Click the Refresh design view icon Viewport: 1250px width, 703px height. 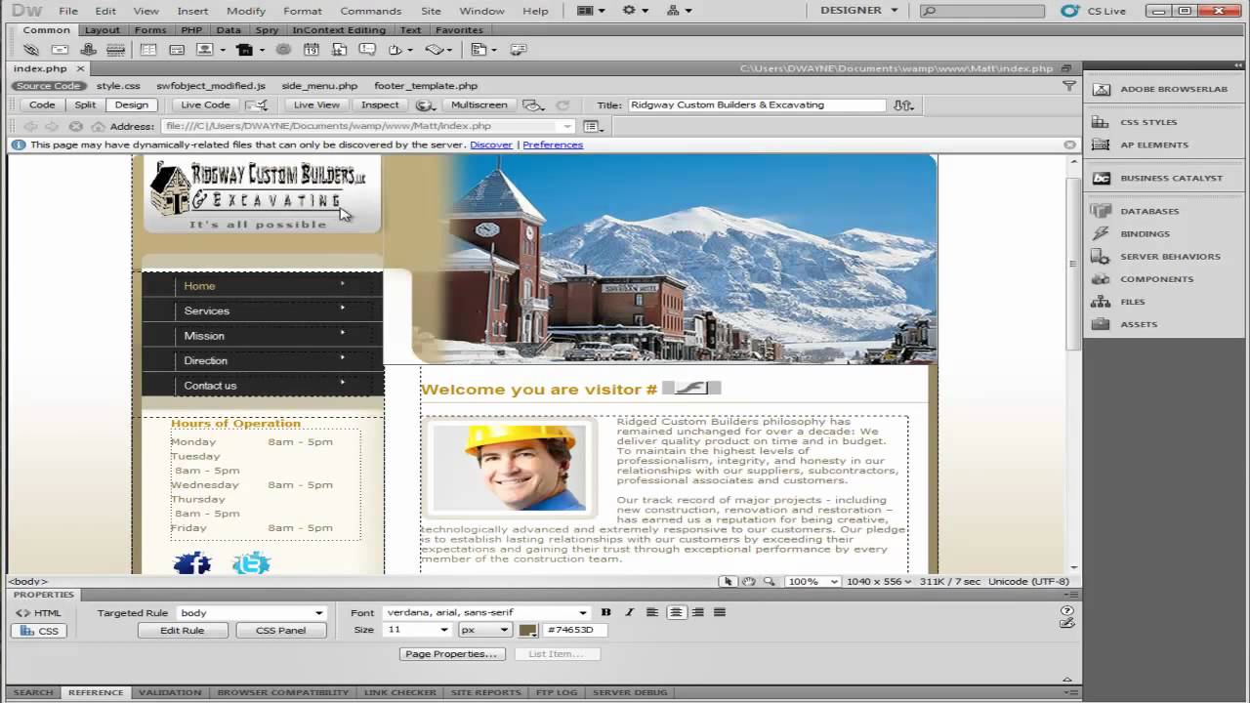[x=562, y=104]
